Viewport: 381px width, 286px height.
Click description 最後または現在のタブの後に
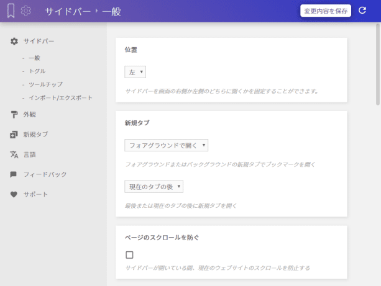181,206
